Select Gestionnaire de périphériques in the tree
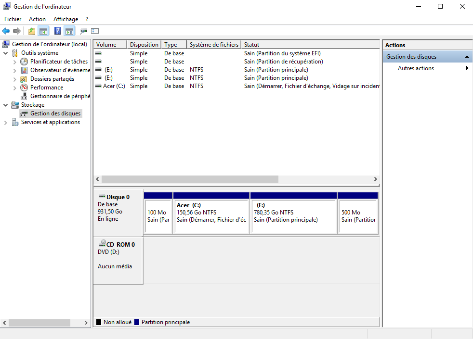The height and width of the screenshot is (339, 473). tap(60, 96)
